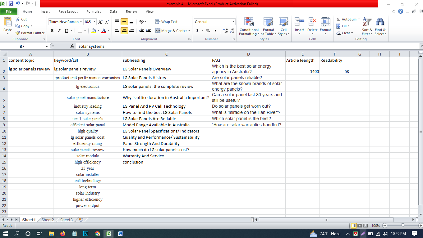Image resolution: width=423 pixels, height=238 pixels.
Task: Open the Fill Color dropdown arrow
Action: [x=98, y=31]
